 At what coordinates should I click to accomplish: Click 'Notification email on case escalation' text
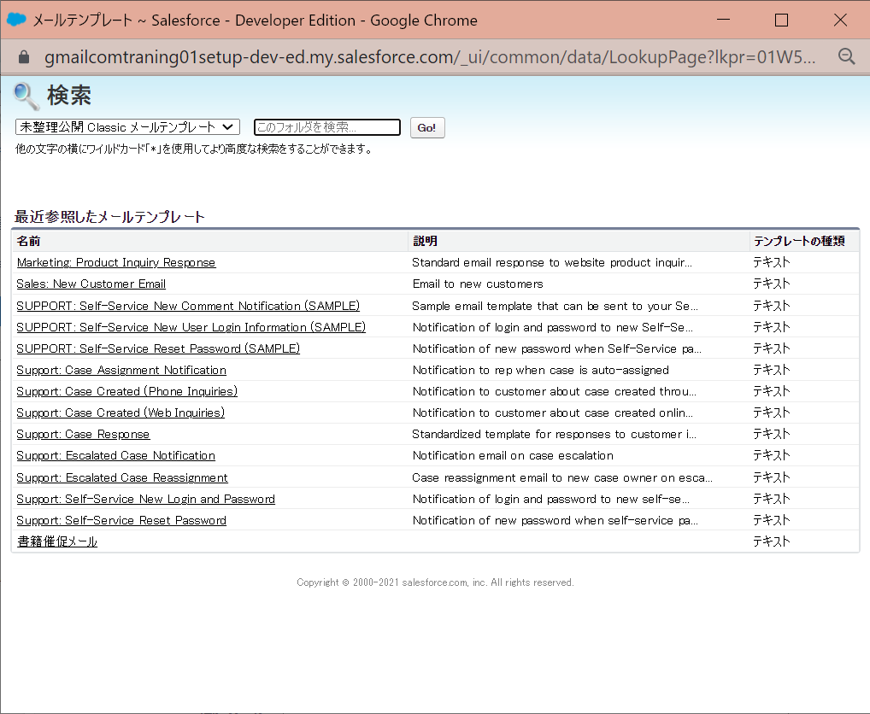513,455
